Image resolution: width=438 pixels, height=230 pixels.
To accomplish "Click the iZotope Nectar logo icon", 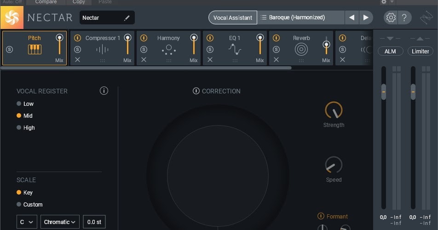I will click(x=12, y=17).
